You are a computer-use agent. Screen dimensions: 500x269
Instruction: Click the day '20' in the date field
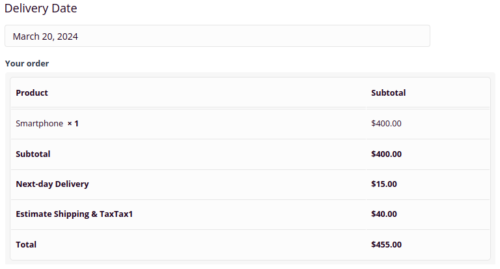tap(48, 36)
